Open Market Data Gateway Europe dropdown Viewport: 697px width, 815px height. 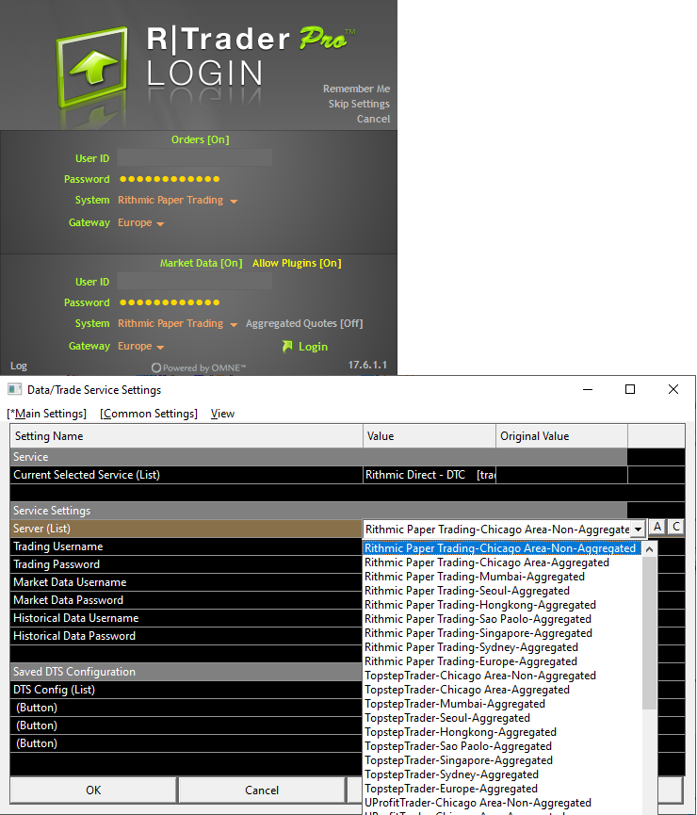pos(140,346)
